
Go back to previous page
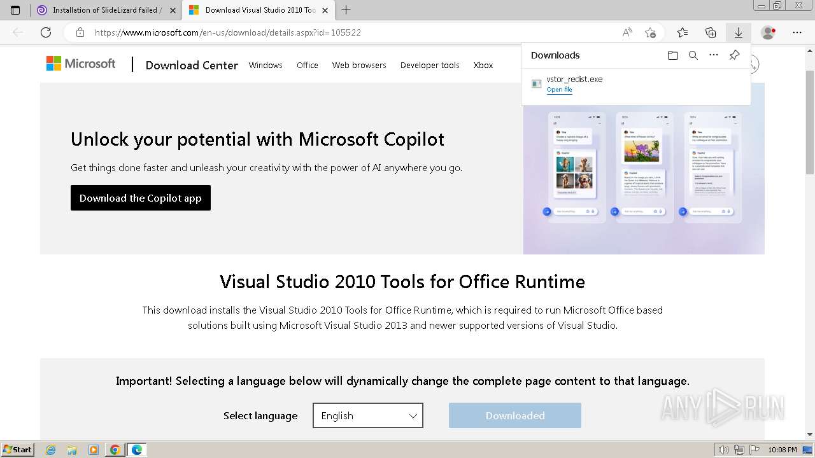18,32
